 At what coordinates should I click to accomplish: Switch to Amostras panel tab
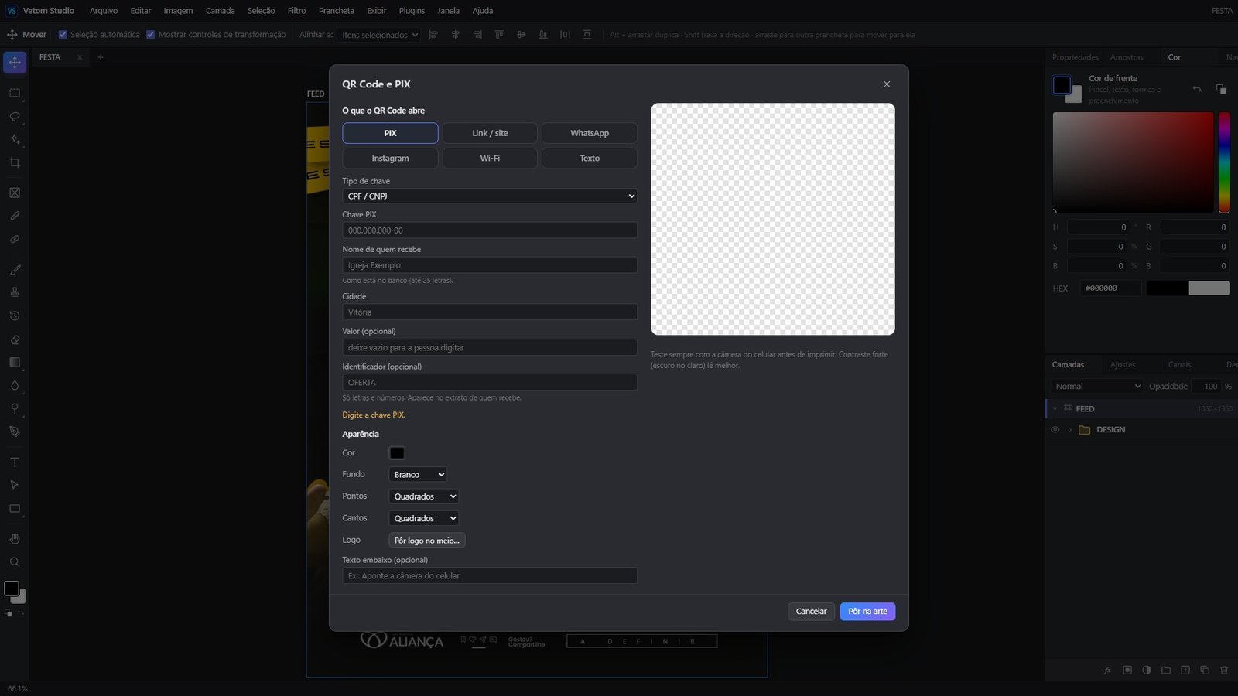coord(1127,57)
